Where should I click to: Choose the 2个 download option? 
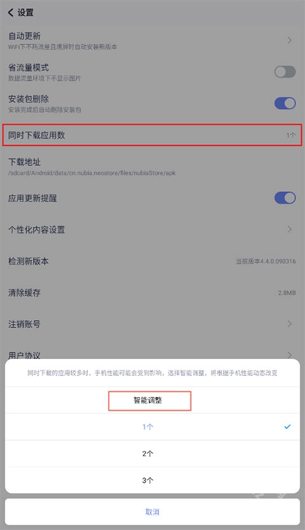(x=152, y=454)
